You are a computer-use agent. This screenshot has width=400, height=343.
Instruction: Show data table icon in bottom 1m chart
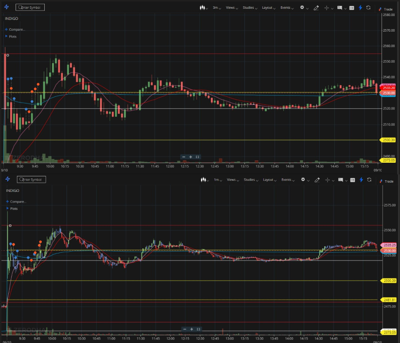tap(352, 180)
